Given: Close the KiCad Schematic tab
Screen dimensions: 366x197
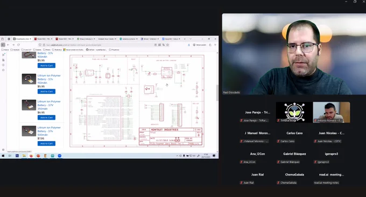Looking at the screenshot, I should tap(158, 39).
